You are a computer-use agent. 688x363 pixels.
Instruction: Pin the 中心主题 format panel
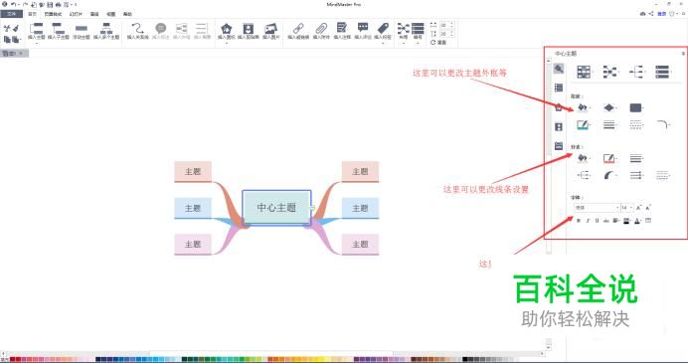[x=683, y=54]
